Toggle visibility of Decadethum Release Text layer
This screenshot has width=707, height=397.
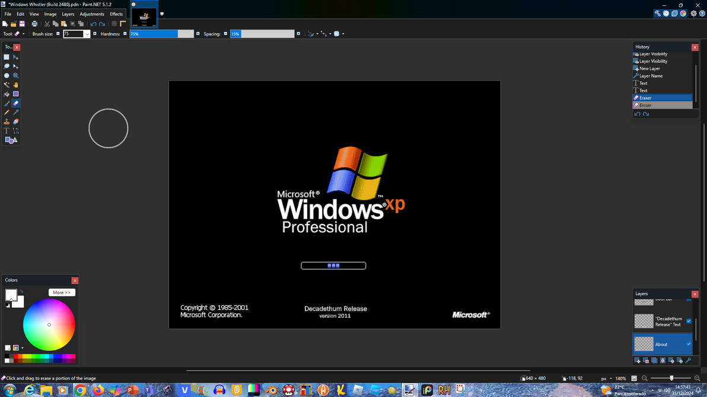689,321
